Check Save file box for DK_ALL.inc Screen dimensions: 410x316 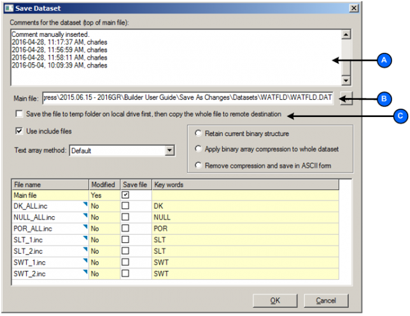(x=125, y=207)
